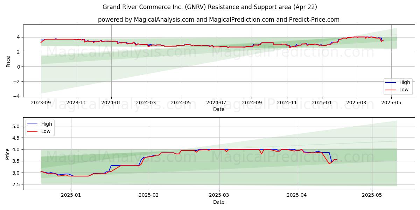Click the '2025-02' x-axis label in the bottom chart

click(149, 196)
